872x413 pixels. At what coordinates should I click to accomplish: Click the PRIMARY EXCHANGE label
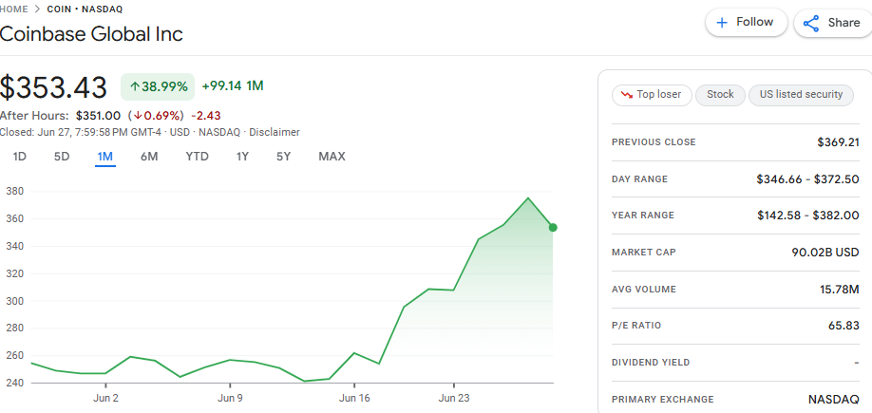tap(663, 399)
